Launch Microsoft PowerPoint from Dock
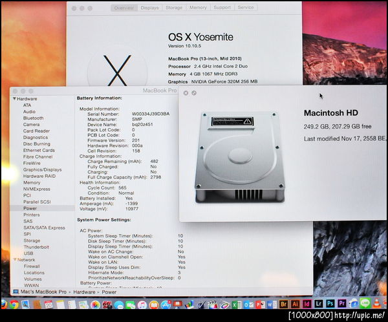Screen dimensions: 388x322 tap(260, 305)
